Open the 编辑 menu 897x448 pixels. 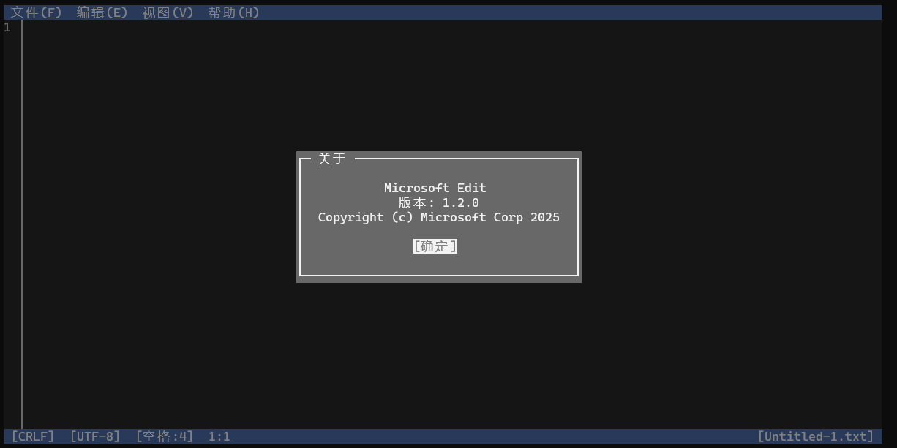pyautogui.click(x=102, y=12)
